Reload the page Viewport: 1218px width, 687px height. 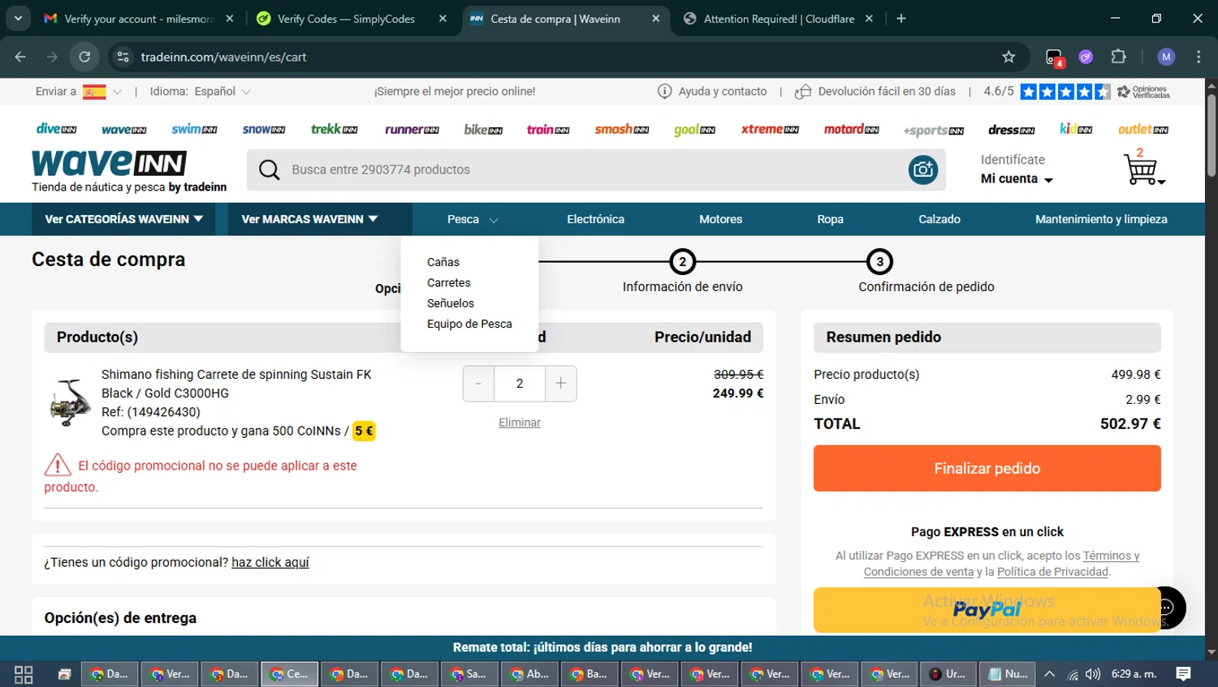click(x=84, y=57)
